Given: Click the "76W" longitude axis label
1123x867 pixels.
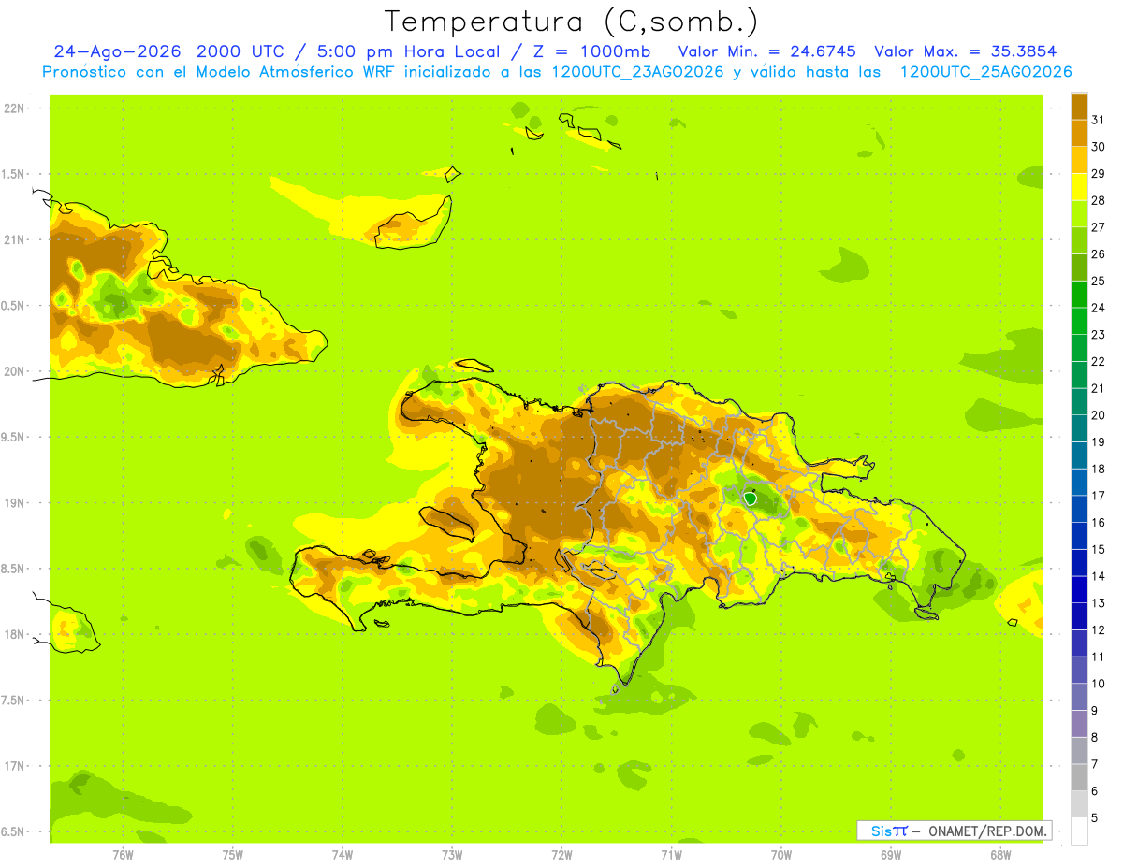Looking at the screenshot, I should pyautogui.click(x=123, y=855).
